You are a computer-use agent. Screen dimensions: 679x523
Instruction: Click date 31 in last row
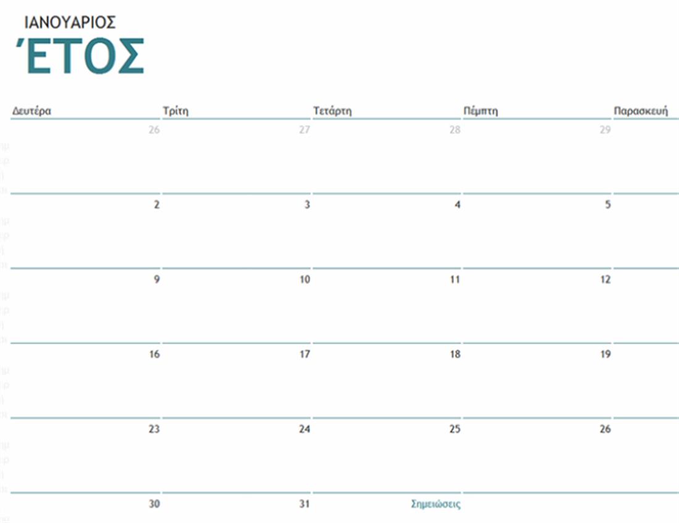pyautogui.click(x=304, y=504)
